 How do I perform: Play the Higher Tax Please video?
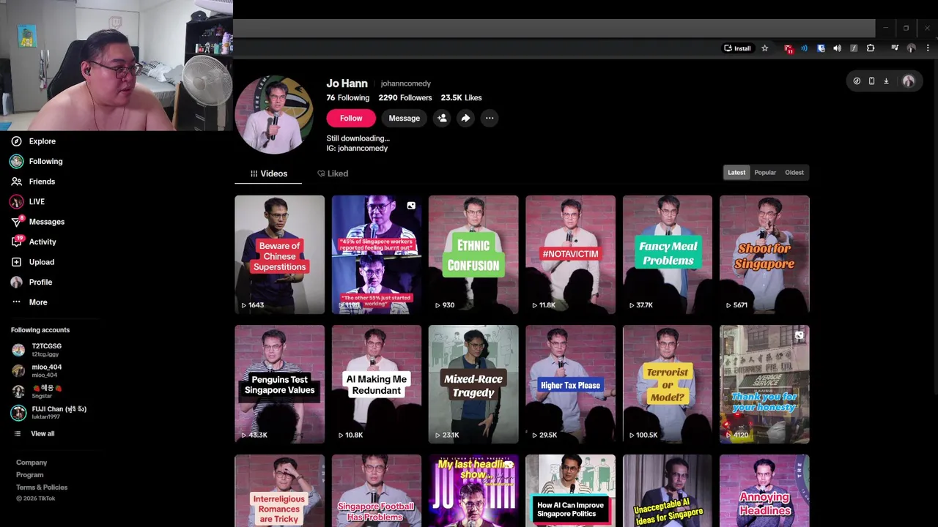(x=570, y=384)
